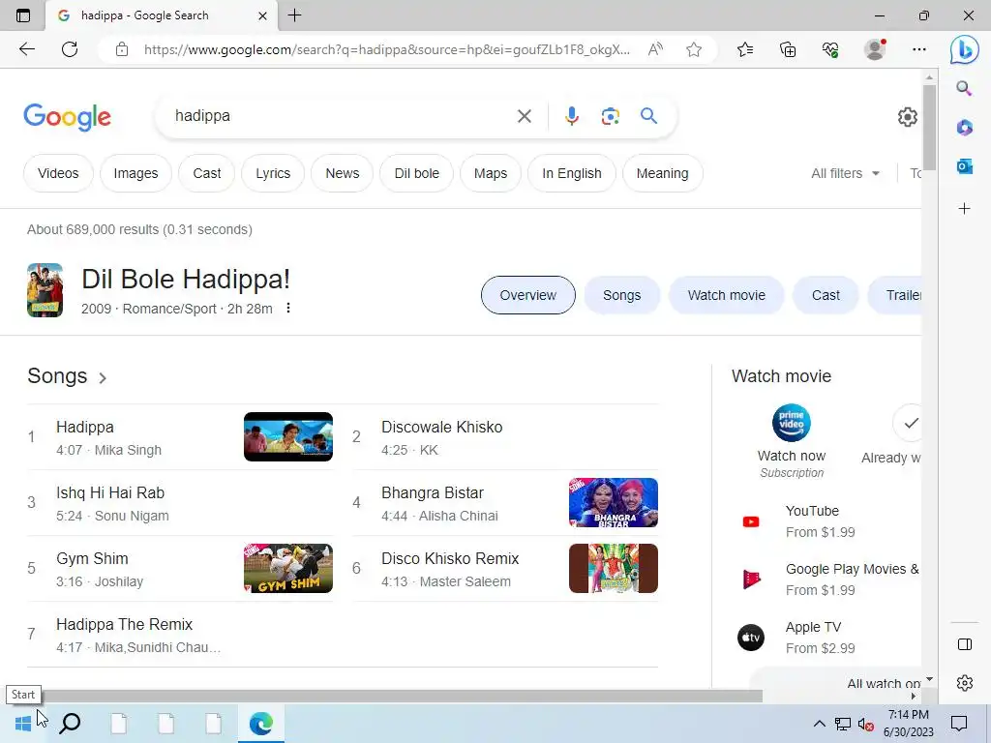This screenshot has height=743, width=991.
Task: Open Dil Bole Hadippa poster thumbnail
Action: (45, 290)
